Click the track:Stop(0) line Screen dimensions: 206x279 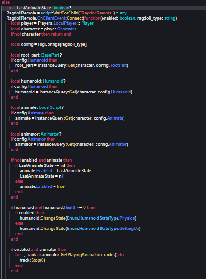(x=32, y=260)
